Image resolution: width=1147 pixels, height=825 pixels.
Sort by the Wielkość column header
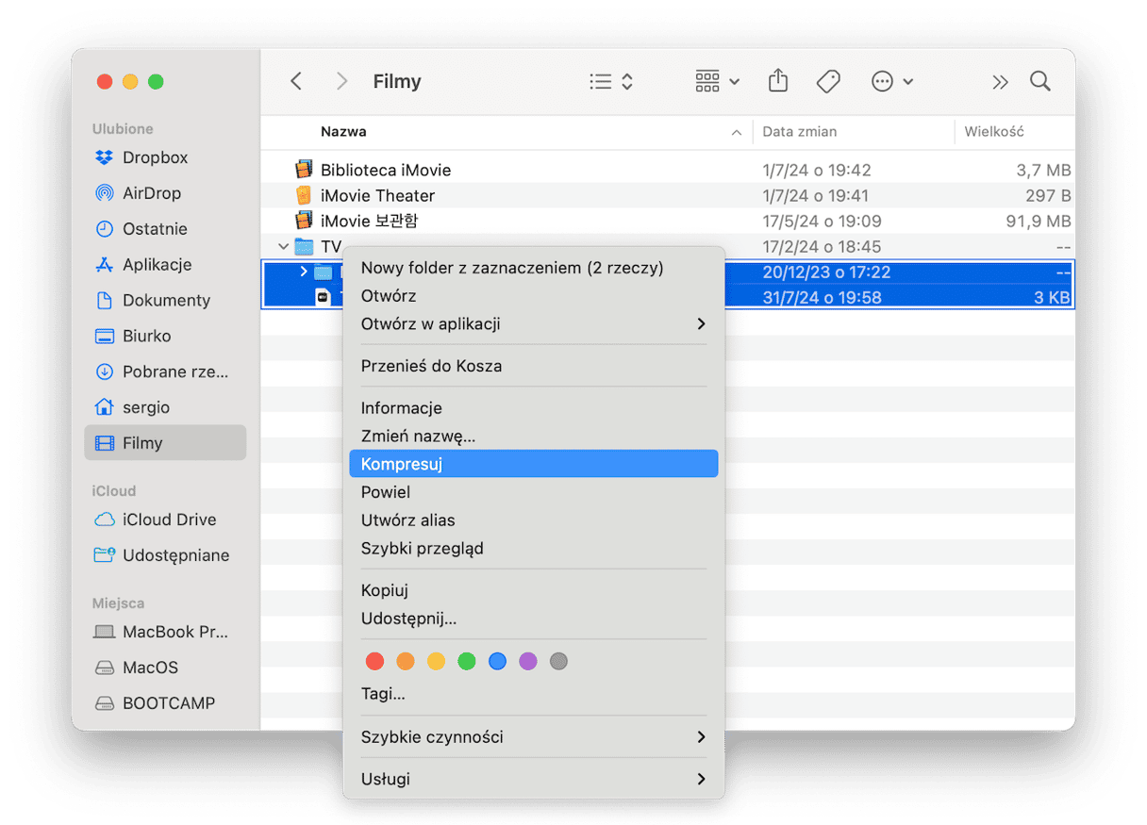tap(994, 132)
